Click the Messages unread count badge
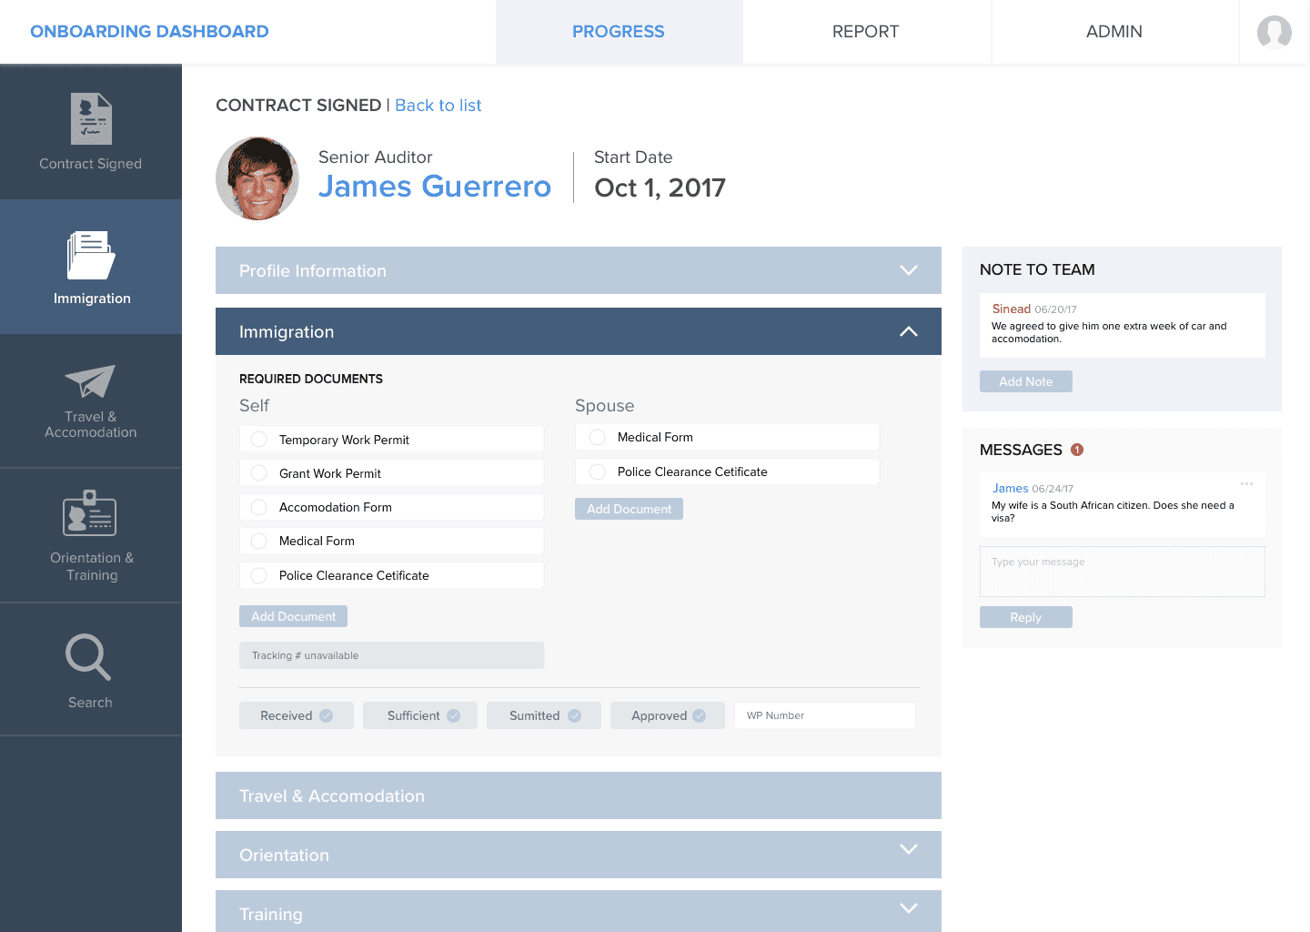The image size is (1310, 932). point(1077,450)
